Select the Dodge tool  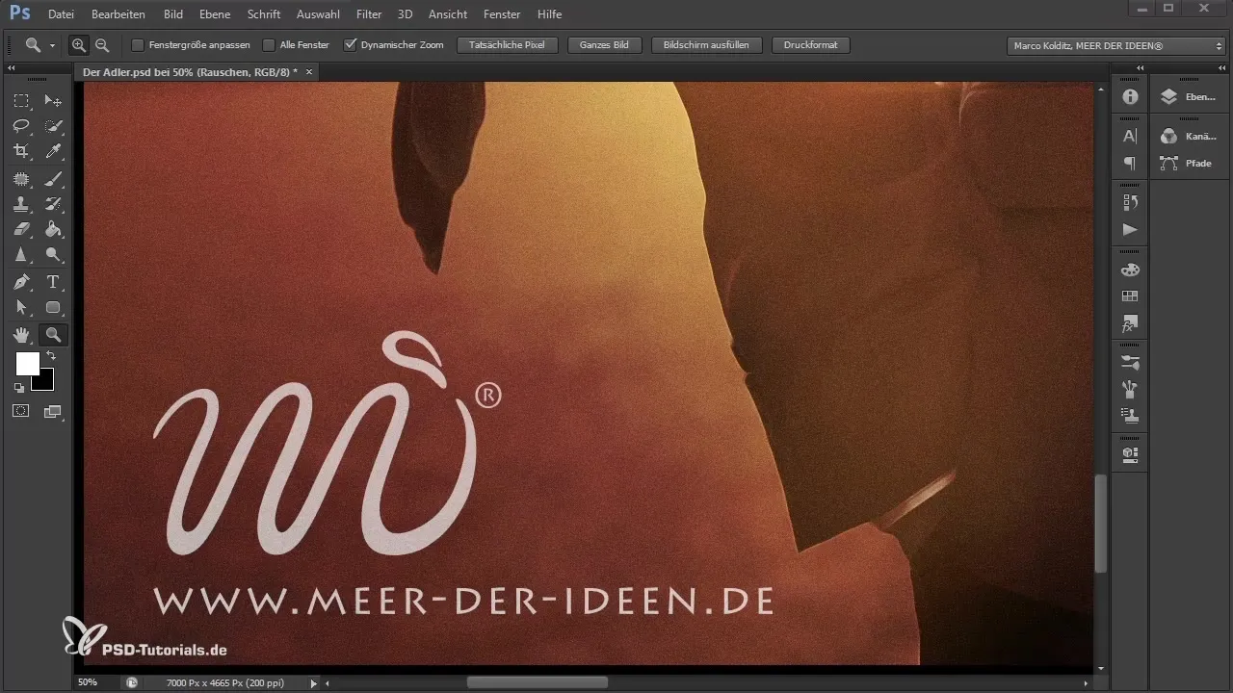point(54,255)
